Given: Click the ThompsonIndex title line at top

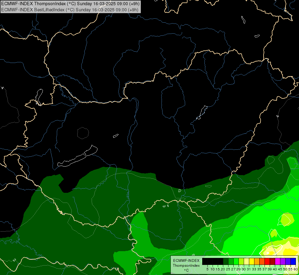Looking at the screenshot, I should 70,3.
